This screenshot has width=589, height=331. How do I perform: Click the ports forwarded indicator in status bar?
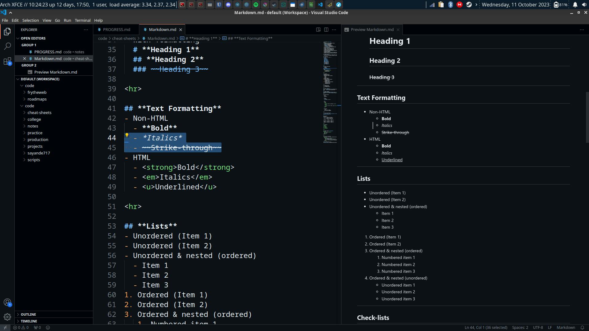pos(37,328)
